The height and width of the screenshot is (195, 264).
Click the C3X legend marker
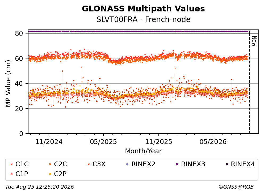[x=89, y=164]
